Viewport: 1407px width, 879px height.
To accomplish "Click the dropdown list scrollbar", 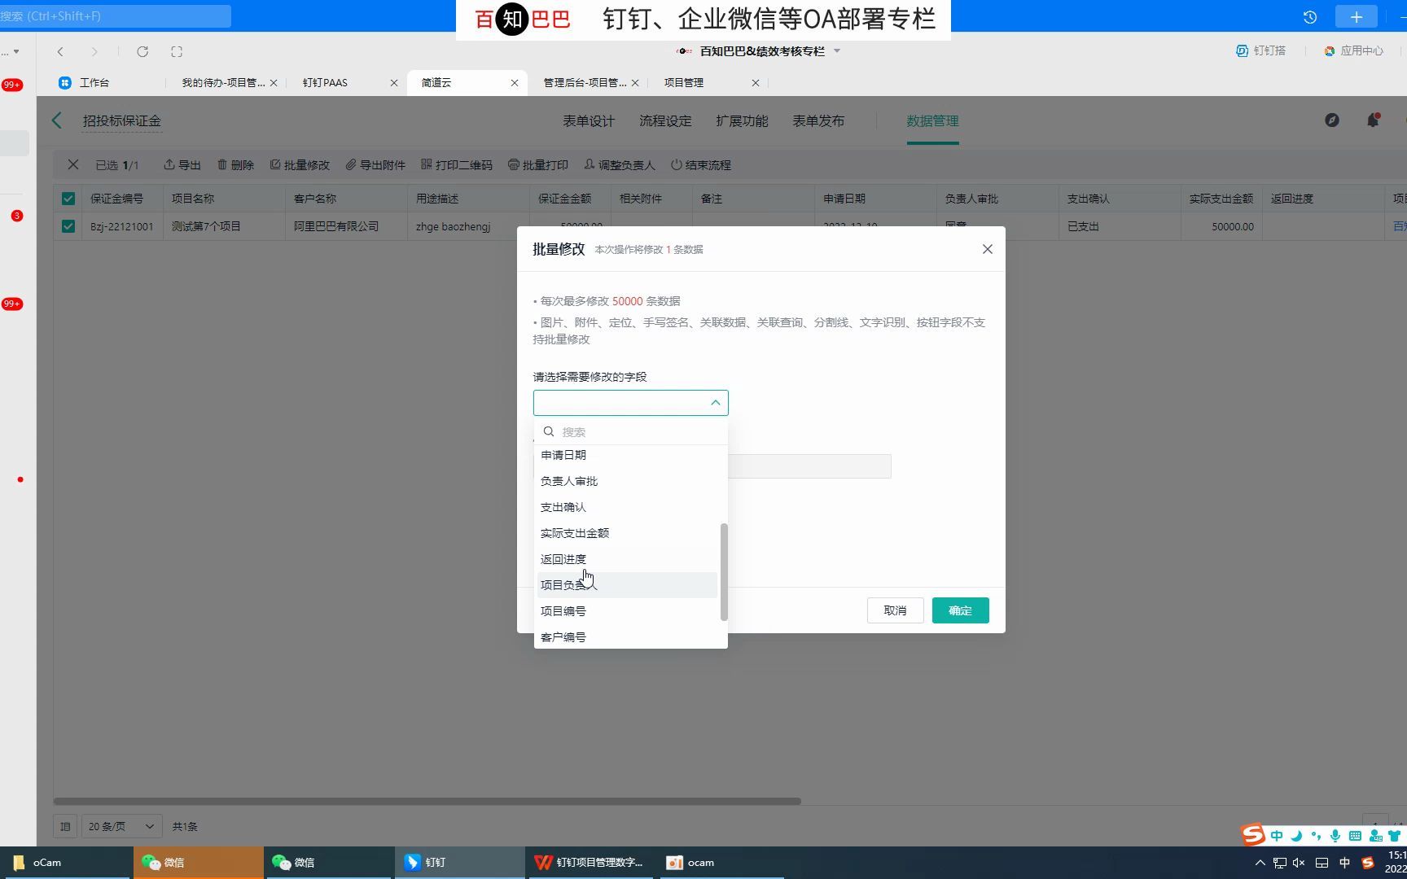I will pyautogui.click(x=724, y=572).
